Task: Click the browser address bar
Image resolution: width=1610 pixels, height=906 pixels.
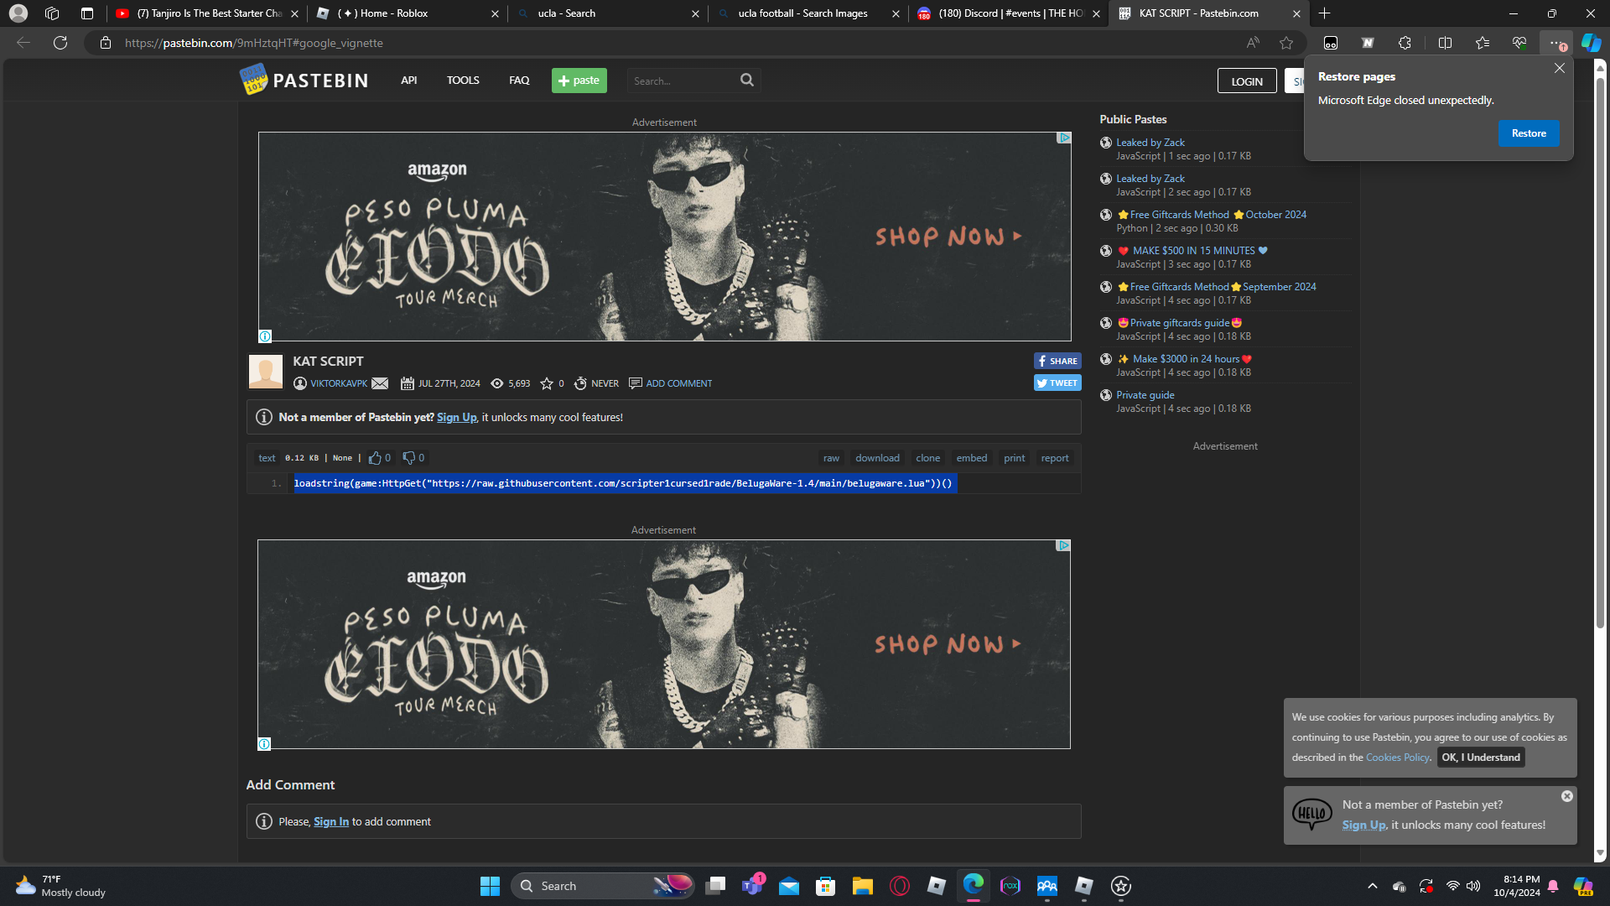Action: click(671, 43)
